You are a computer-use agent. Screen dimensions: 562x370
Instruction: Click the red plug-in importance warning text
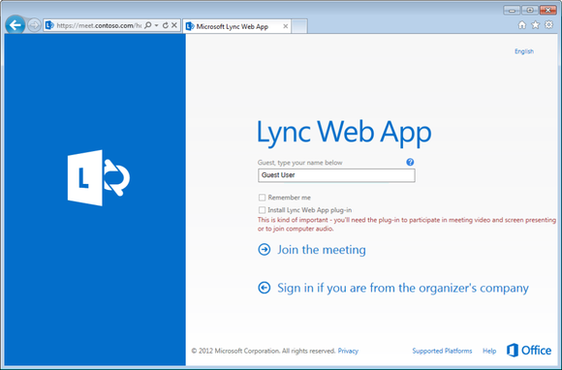pyautogui.click(x=407, y=224)
